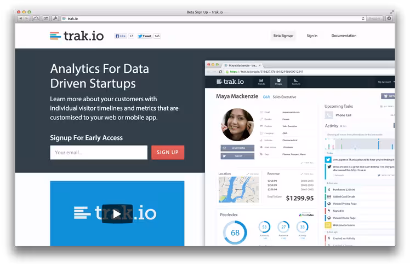The width and height of the screenshot is (410, 267).
Task: Click the TWEET button under the photo
Action: (x=237, y=156)
